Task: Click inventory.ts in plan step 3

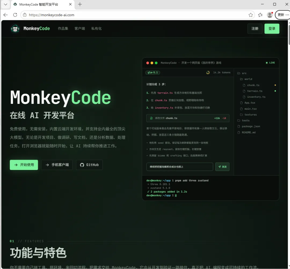Action: tap(164, 108)
